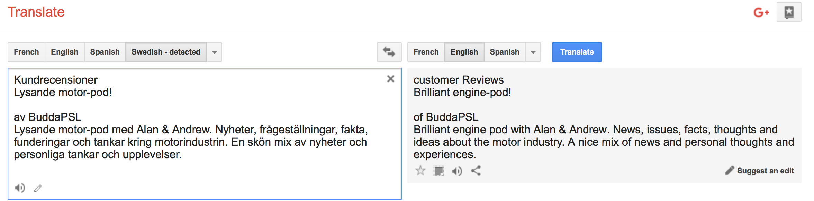Listen to the English translation
The image size is (814, 201).
[457, 171]
